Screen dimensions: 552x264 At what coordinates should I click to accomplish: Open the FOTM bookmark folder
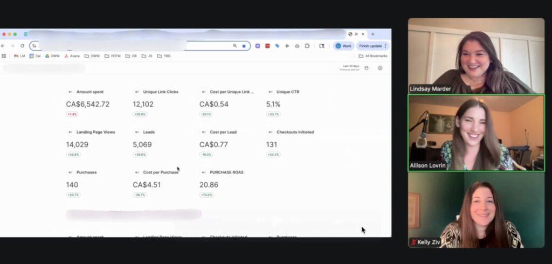(x=113, y=56)
